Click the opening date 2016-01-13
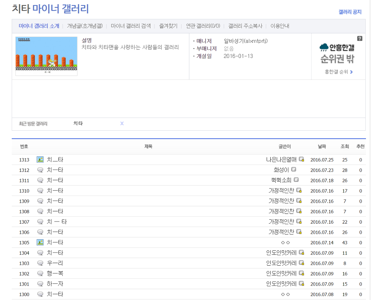The width and height of the screenshot is (371, 300). click(238, 56)
